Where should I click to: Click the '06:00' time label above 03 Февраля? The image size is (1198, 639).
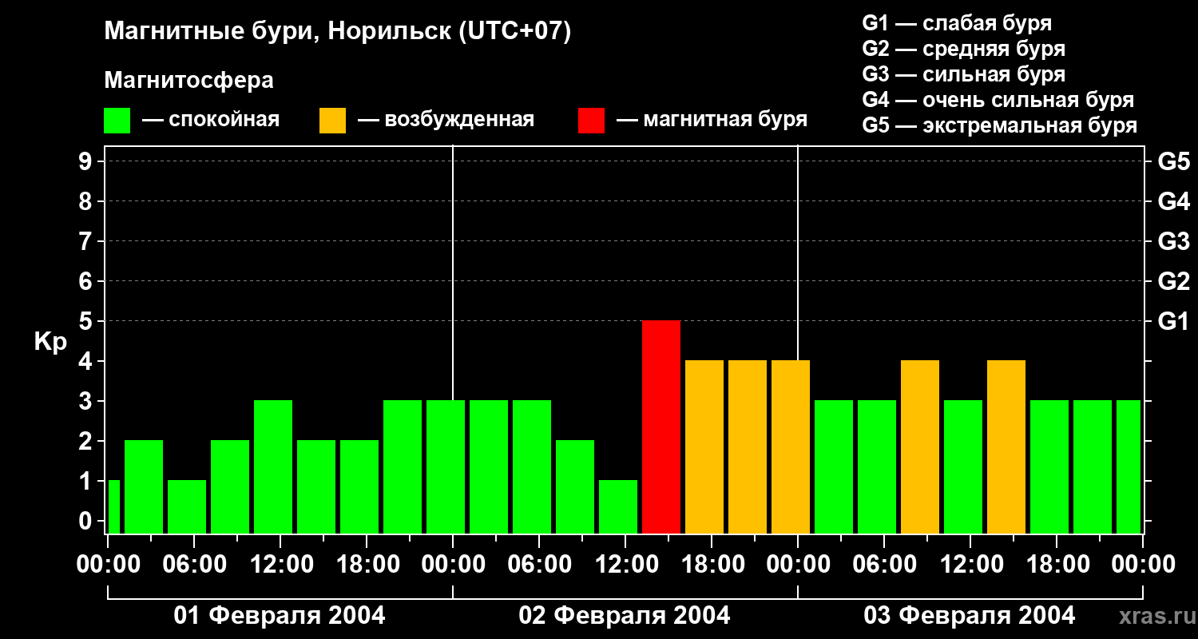pos(883,564)
